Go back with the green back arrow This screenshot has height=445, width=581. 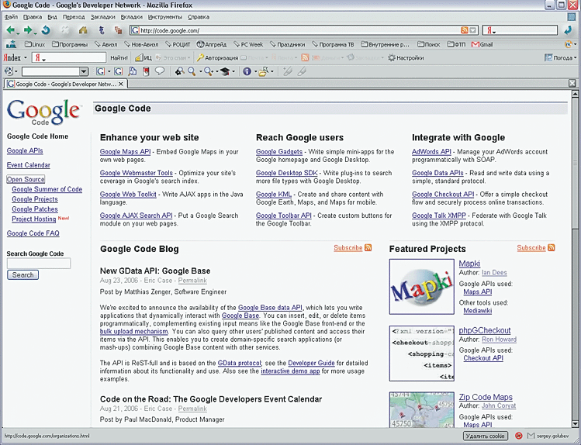(10, 30)
